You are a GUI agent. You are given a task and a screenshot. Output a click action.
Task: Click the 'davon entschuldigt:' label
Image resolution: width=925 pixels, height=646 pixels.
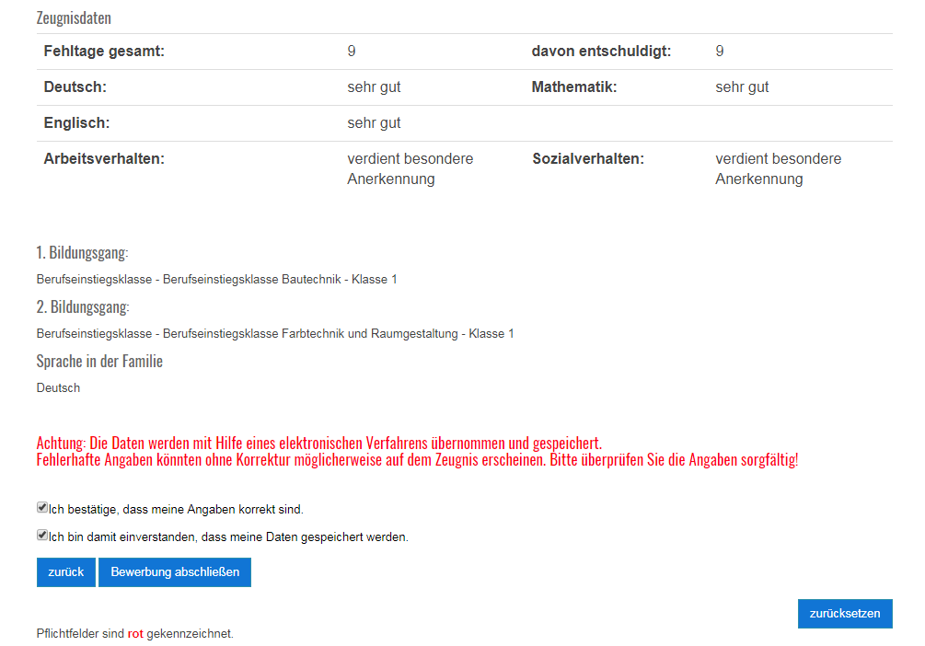tap(601, 52)
